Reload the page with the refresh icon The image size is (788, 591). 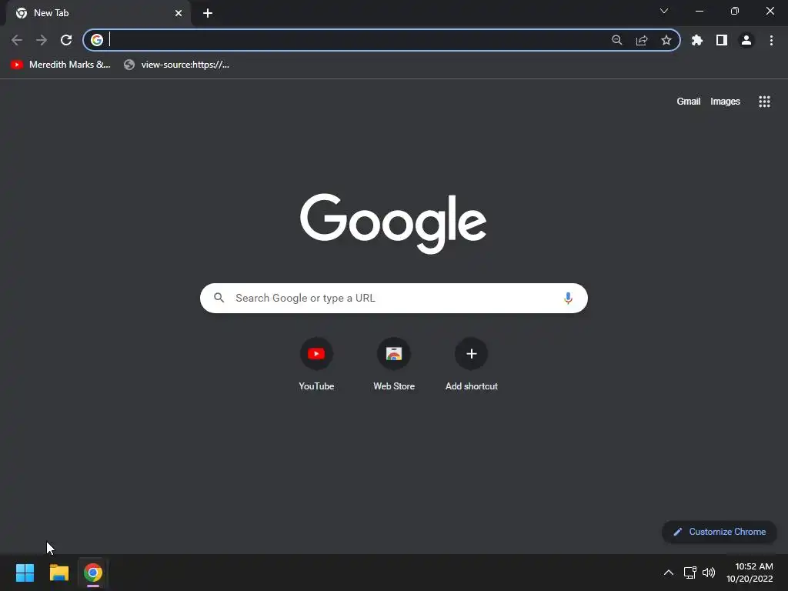point(66,40)
